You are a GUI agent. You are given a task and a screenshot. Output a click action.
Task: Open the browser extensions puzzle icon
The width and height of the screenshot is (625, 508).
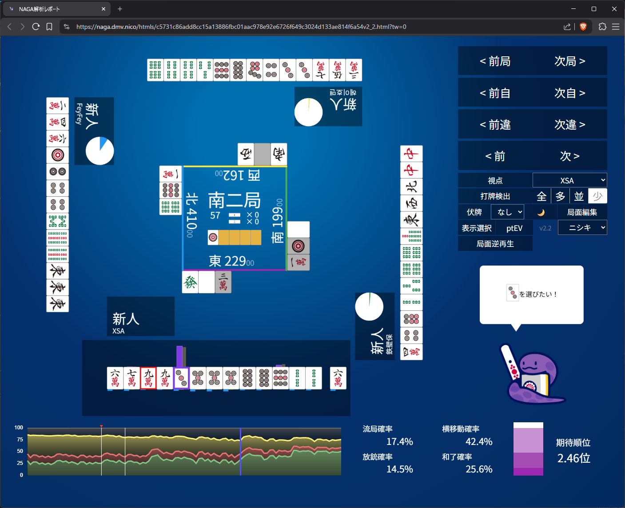tap(602, 27)
